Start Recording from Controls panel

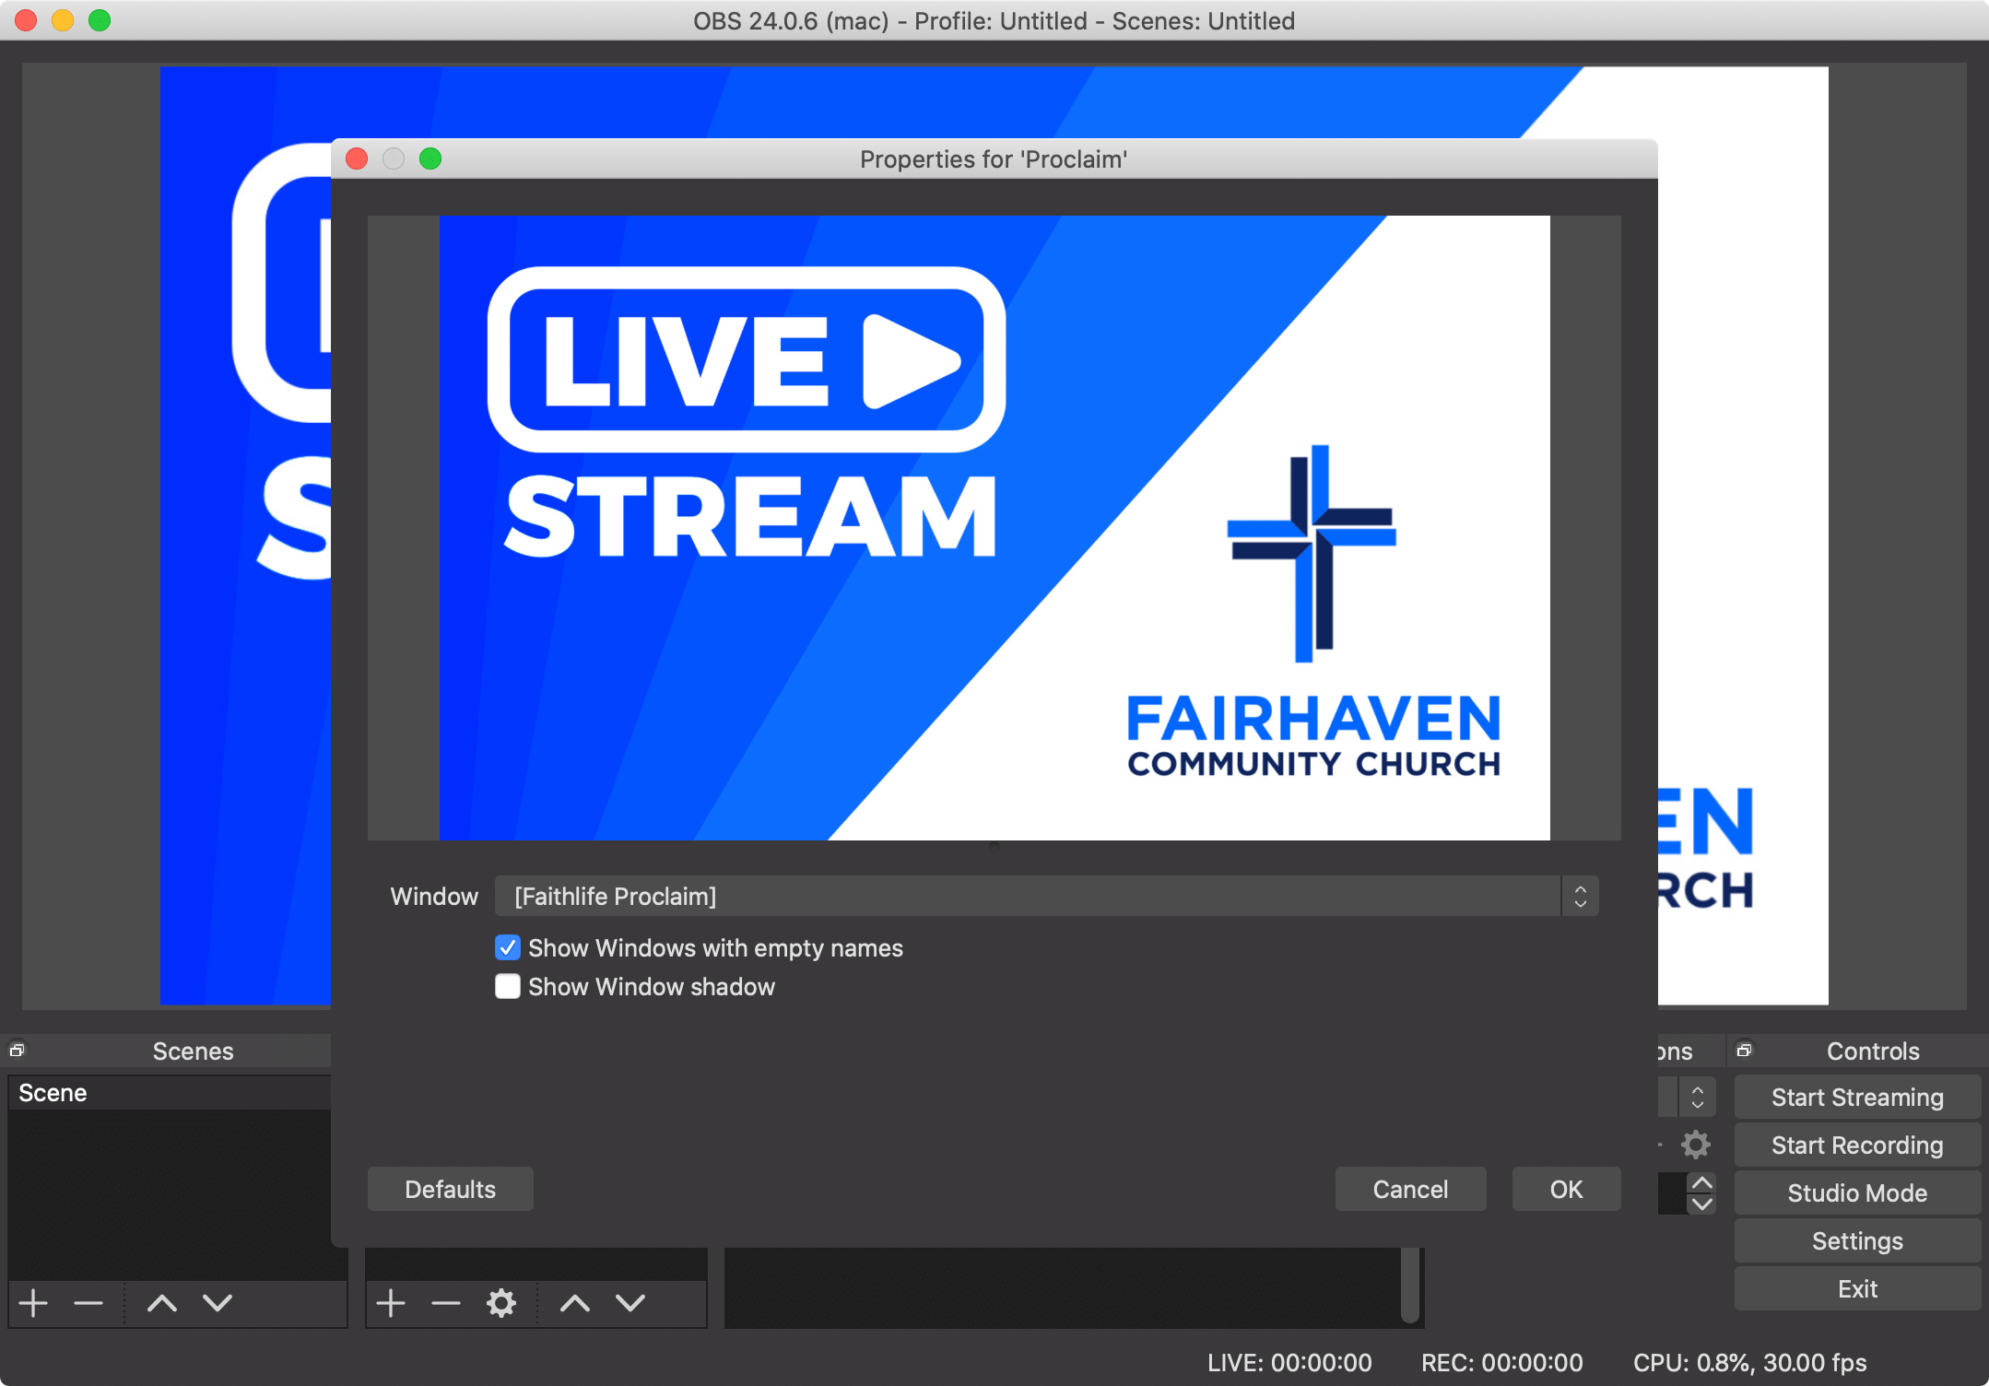point(1857,1145)
